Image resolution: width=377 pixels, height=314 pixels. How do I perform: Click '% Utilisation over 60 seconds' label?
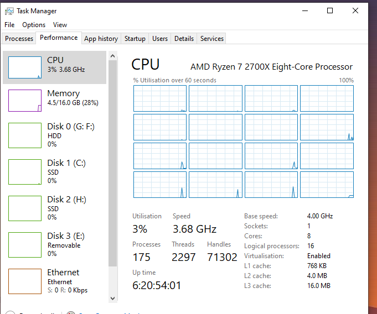(175, 80)
